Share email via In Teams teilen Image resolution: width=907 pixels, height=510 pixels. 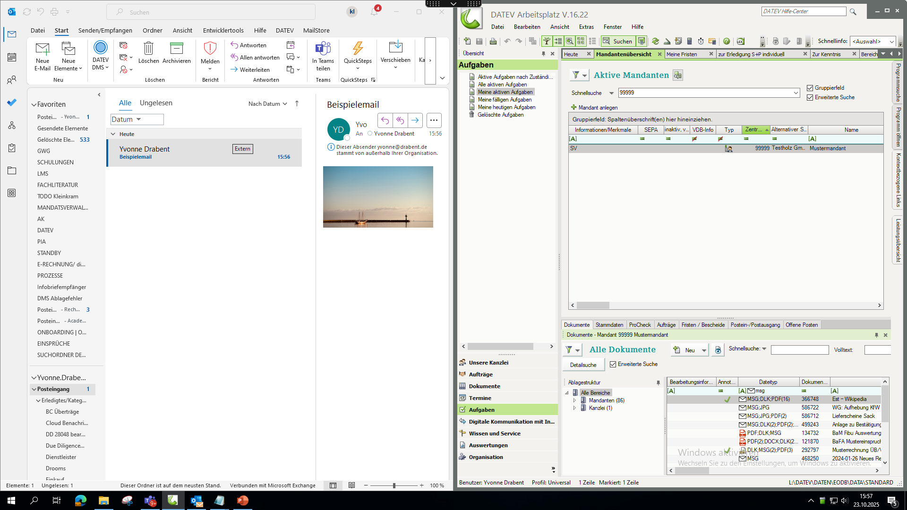click(323, 48)
